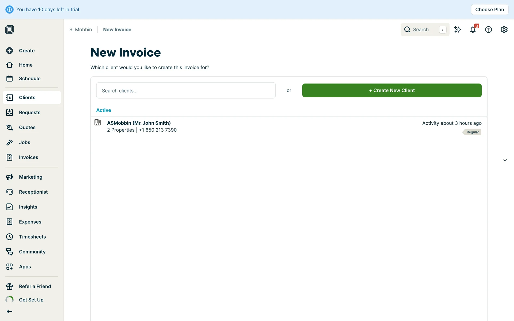Open Schedule calendar icon in sidebar
The width and height of the screenshot is (514, 321).
(10, 78)
